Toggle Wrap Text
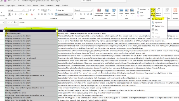Viewport: 179px width, 101px height. 60,10
